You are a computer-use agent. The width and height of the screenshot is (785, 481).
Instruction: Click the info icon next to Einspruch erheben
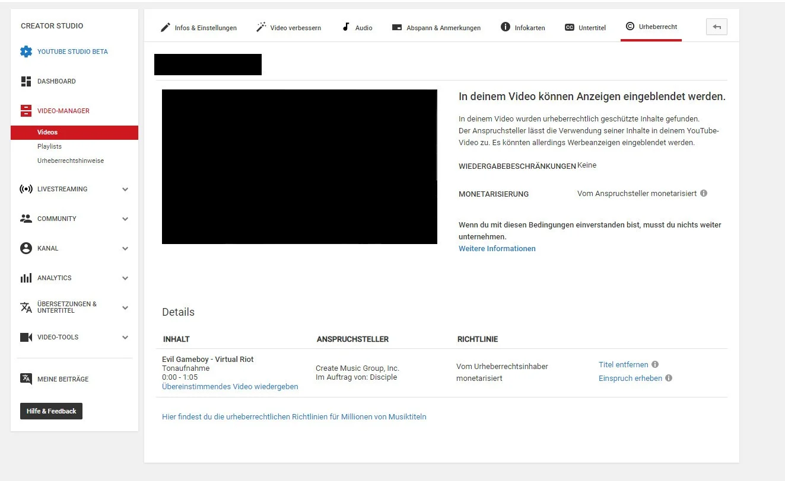tap(669, 378)
